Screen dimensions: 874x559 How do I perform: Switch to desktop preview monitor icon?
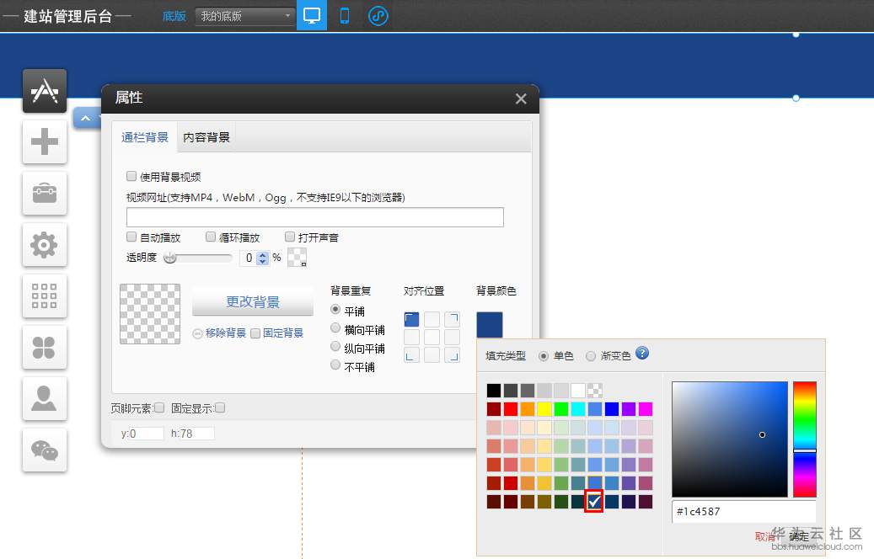pyautogui.click(x=311, y=15)
